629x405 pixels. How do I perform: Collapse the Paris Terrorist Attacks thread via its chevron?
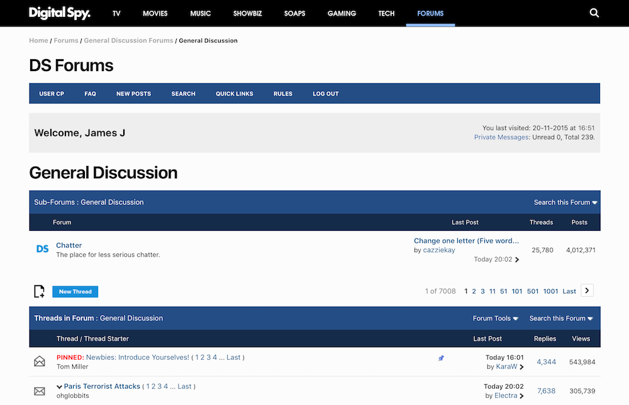coord(60,386)
